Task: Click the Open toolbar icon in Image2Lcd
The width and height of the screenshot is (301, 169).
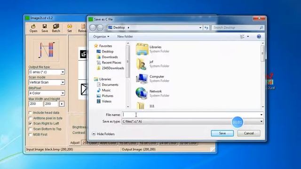Action: (33, 28)
